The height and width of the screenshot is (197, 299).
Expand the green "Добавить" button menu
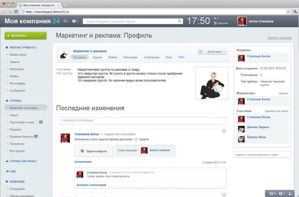click(x=25, y=35)
